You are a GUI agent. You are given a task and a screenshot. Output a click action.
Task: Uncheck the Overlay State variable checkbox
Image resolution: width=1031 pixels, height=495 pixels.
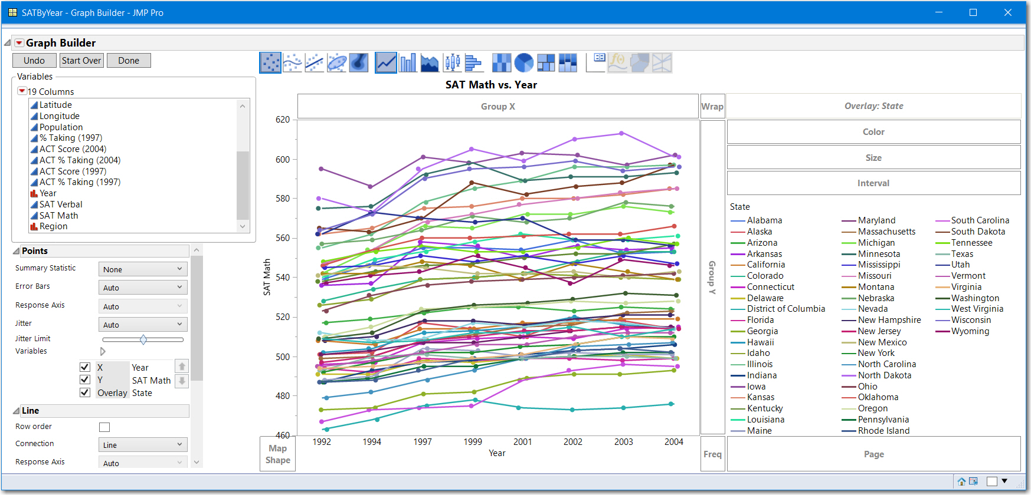pyautogui.click(x=85, y=392)
